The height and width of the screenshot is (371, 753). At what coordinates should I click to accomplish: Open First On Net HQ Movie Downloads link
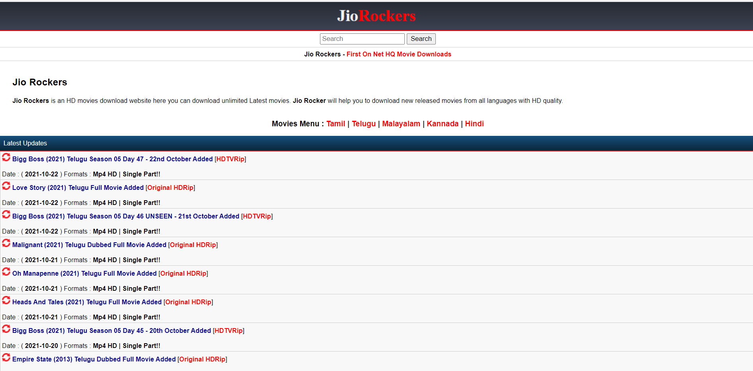(398, 54)
